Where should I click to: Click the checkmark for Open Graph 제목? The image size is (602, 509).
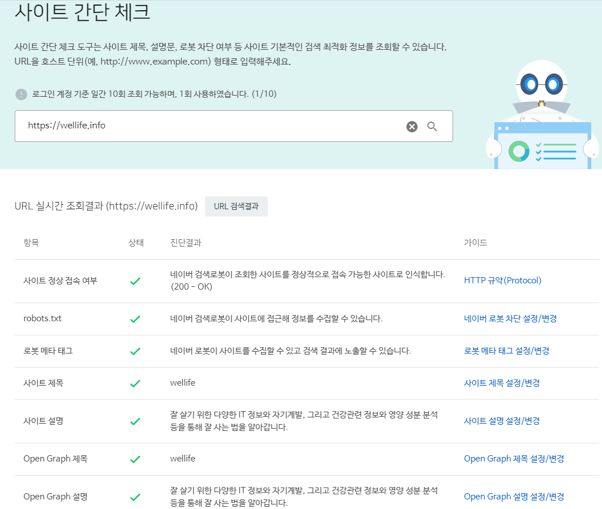135,459
